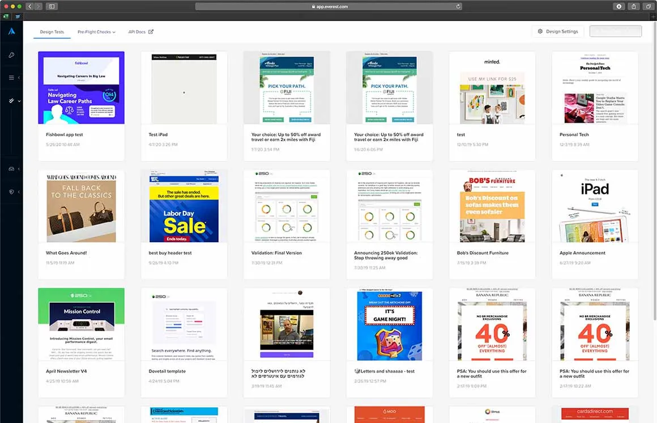Open the Apple Announcement iPad thumbnail
The image size is (657, 423).
pos(595,206)
